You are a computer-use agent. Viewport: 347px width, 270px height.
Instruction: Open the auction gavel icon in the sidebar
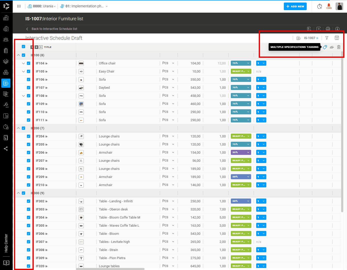[6, 105]
